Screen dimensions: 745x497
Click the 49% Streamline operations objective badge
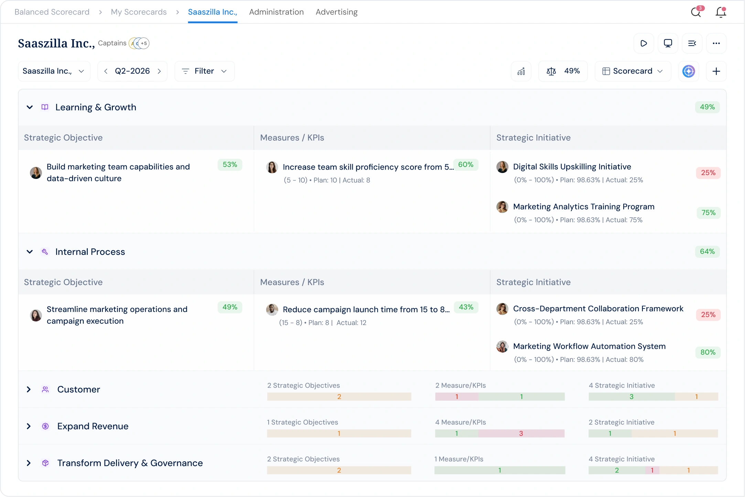[x=230, y=307]
